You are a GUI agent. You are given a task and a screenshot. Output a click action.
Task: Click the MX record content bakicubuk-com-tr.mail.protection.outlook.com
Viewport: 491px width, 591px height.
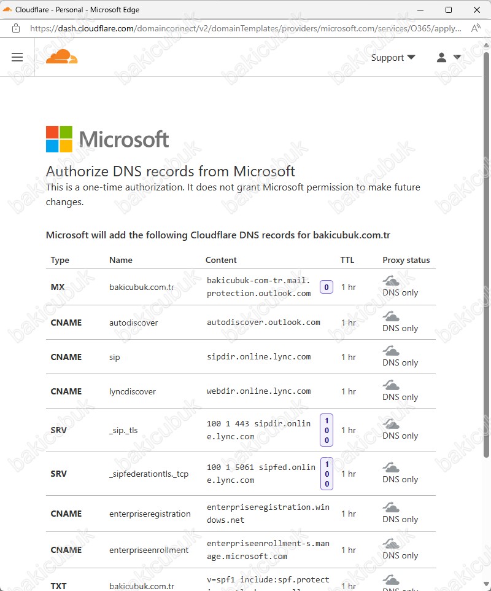click(258, 287)
